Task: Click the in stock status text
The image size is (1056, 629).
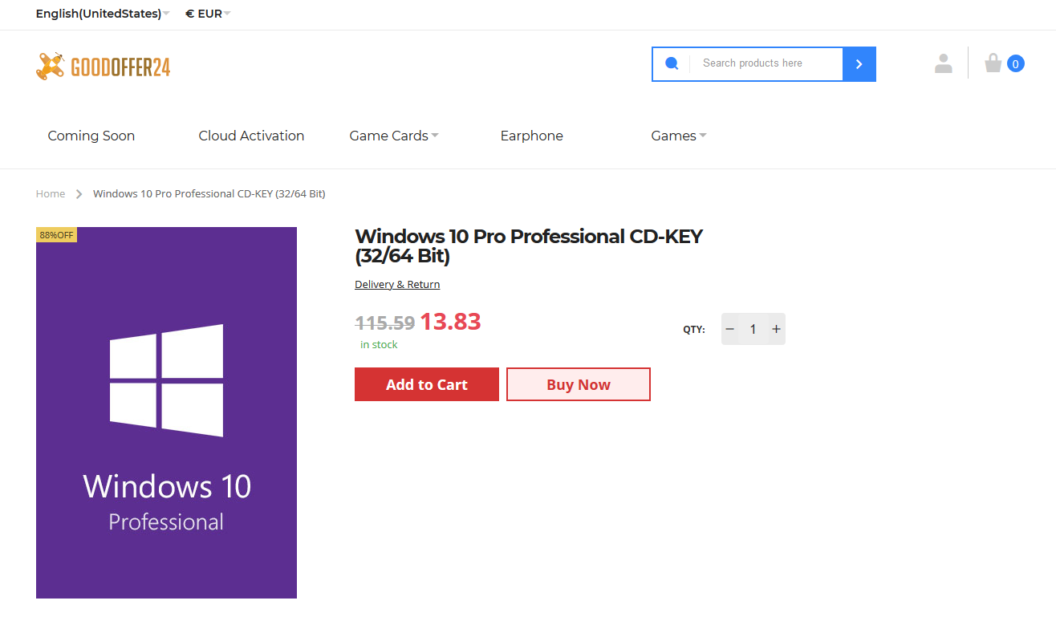Action: [x=379, y=344]
